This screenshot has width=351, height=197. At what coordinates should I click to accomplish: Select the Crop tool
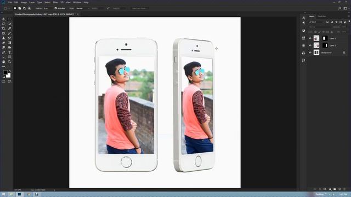(x=4, y=28)
